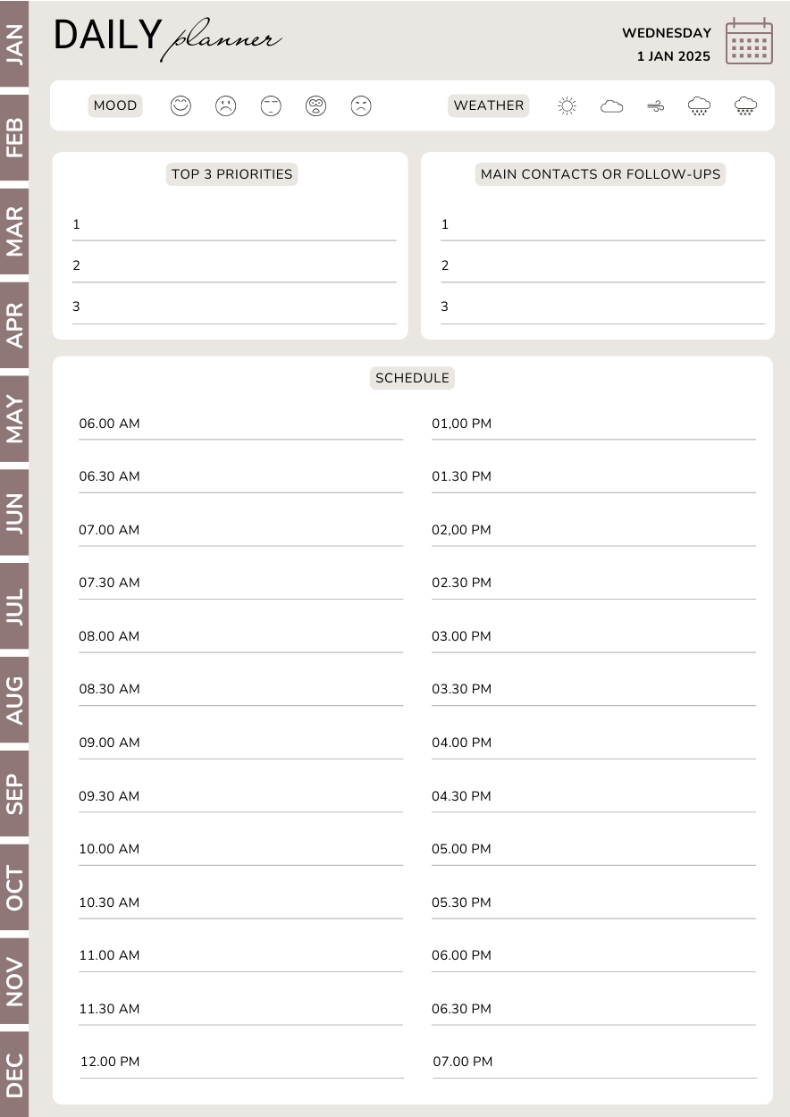Pick the neutral expressionless mood face

271,105
